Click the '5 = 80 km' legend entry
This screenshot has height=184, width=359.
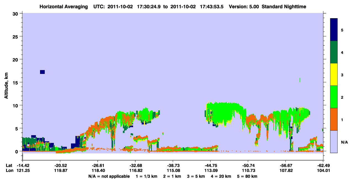coord(247,176)
